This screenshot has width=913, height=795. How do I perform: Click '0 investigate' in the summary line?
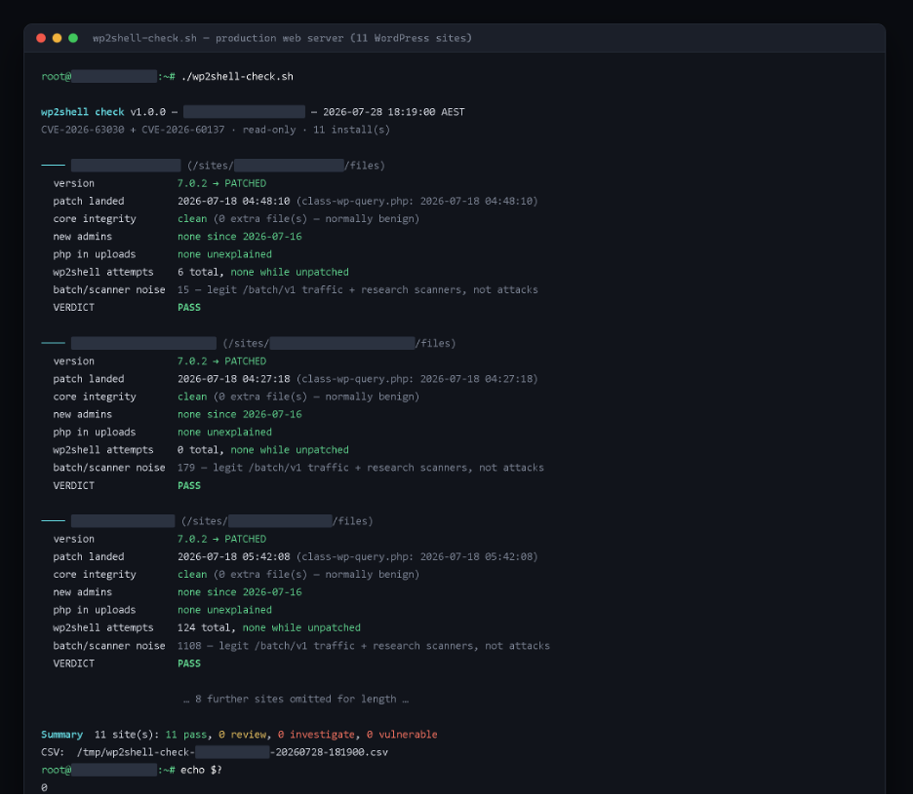[x=316, y=735]
